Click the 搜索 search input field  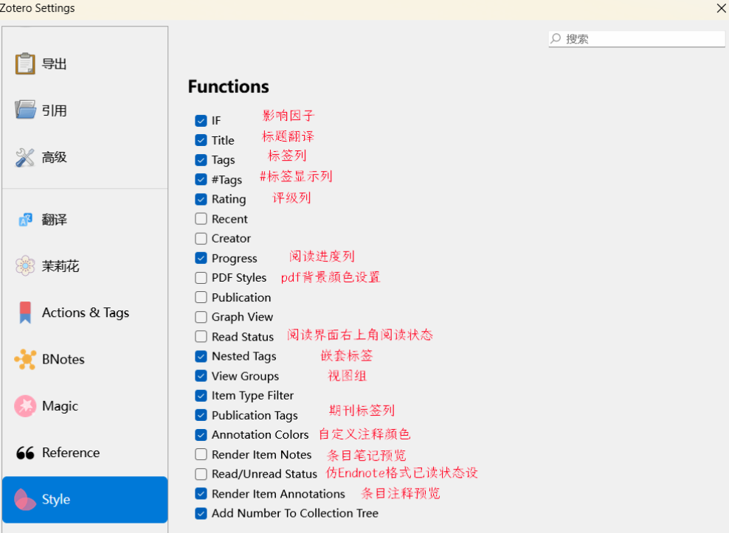click(637, 38)
